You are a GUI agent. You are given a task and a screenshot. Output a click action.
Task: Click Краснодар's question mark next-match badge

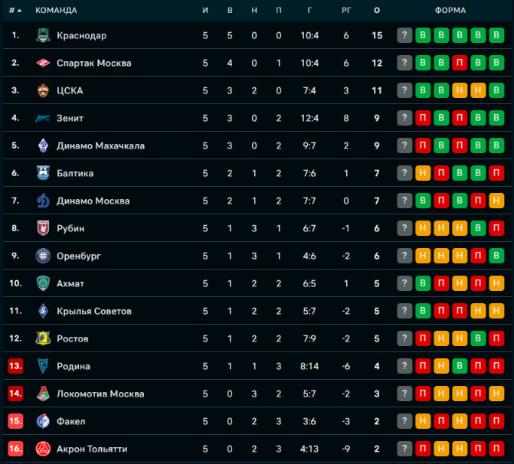[x=404, y=35]
